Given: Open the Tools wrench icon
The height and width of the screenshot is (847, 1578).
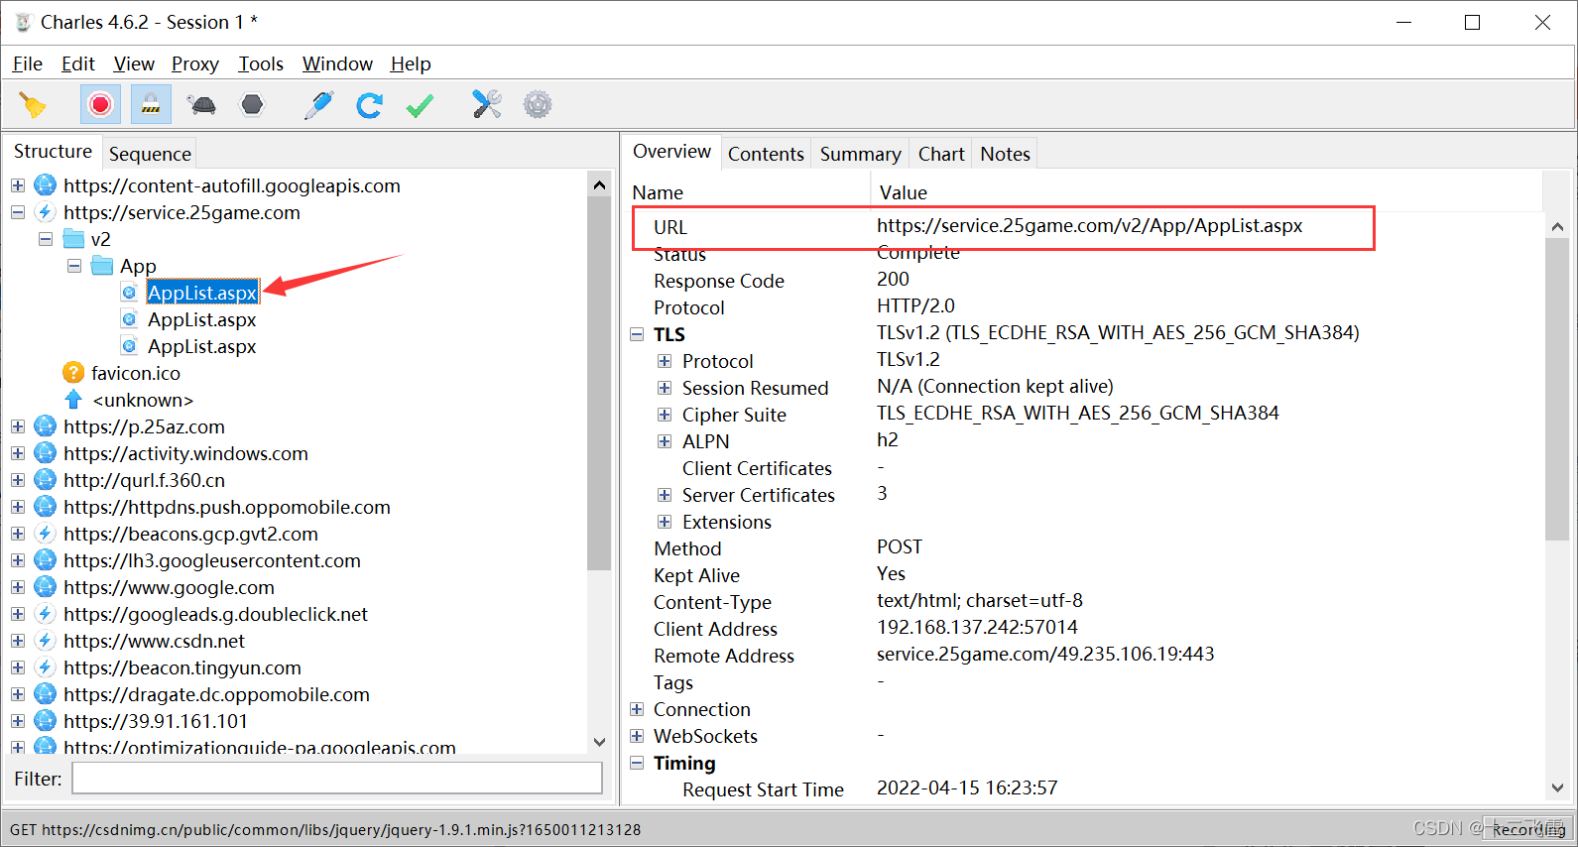Looking at the screenshot, I should pos(487,104).
